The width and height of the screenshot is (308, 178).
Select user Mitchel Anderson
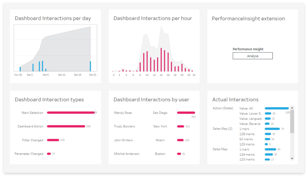[x=127, y=154]
